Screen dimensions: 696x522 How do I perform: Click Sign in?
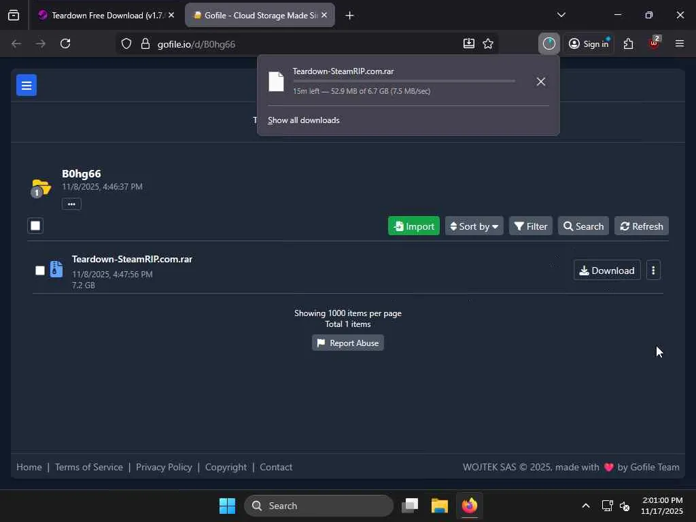coord(589,43)
